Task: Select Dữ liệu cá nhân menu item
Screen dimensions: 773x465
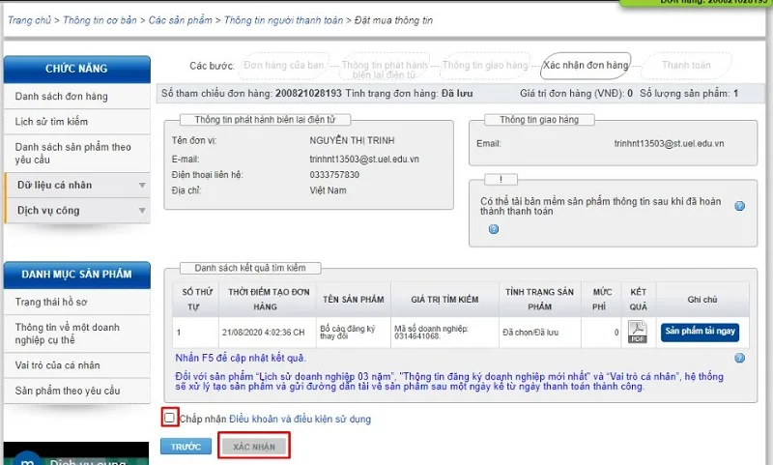Action: pyautogui.click(x=77, y=186)
